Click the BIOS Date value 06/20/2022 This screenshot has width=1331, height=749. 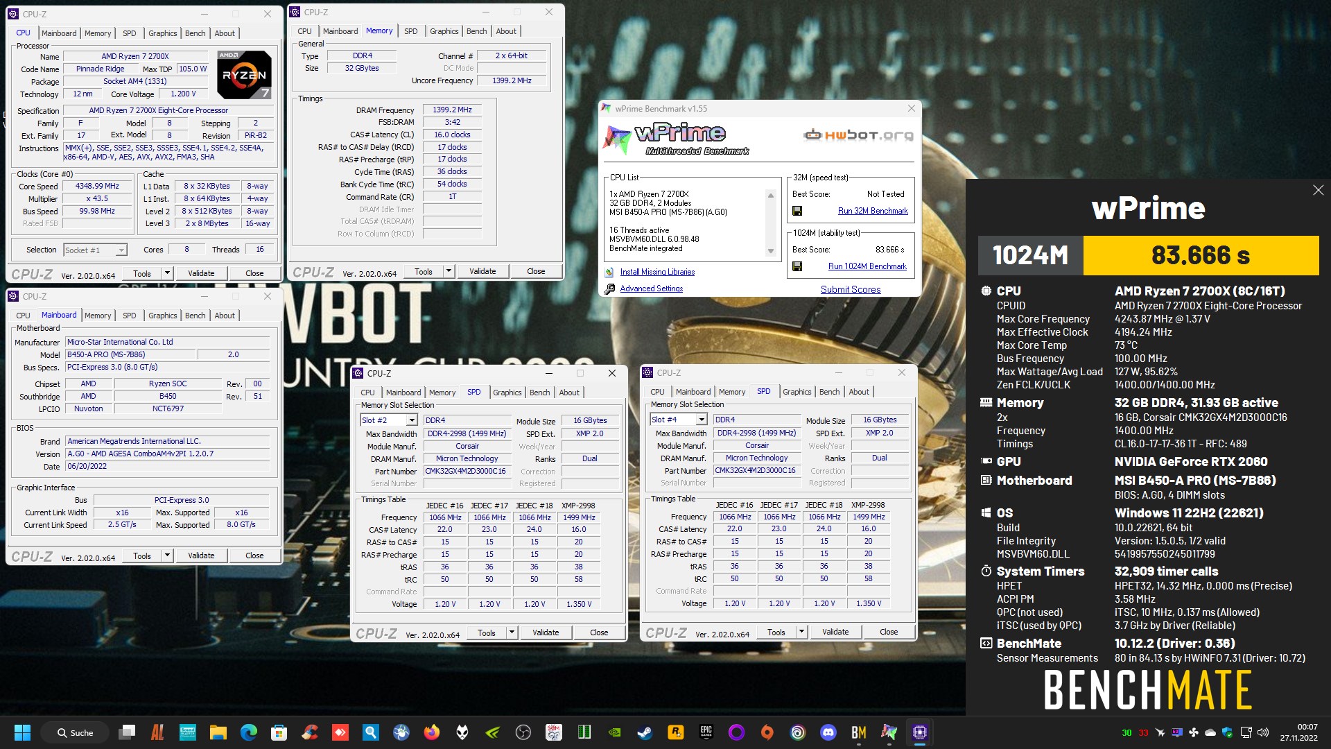pyautogui.click(x=166, y=466)
